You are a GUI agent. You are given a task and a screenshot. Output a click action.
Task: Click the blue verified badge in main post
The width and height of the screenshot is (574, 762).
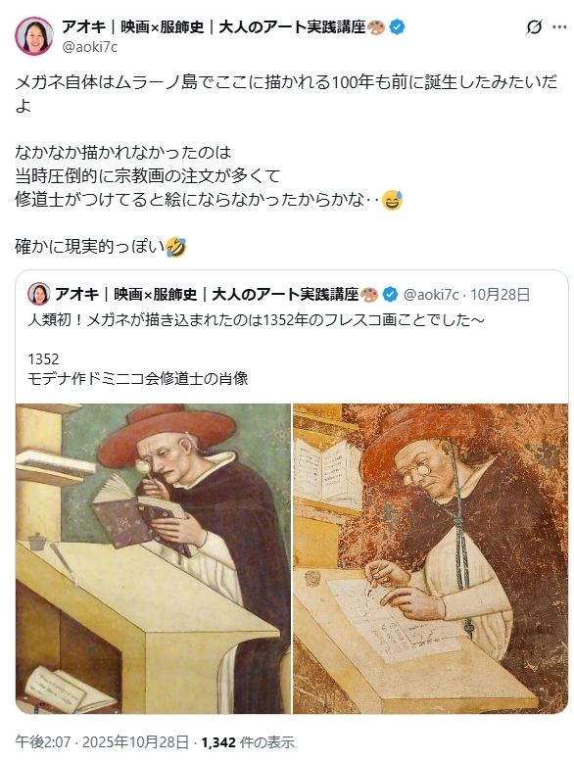click(x=398, y=26)
